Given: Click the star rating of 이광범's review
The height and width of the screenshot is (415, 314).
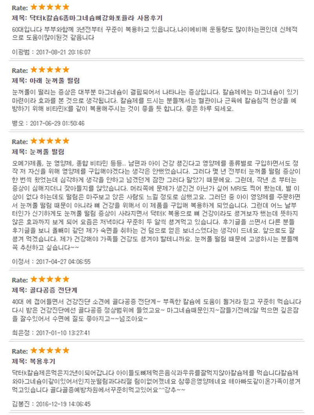Looking at the screenshot, I should tap(50, 7).
